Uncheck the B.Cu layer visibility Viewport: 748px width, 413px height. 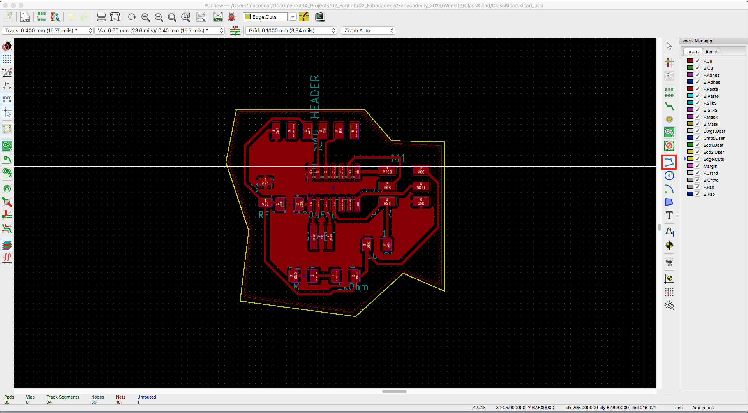[697, 68]
